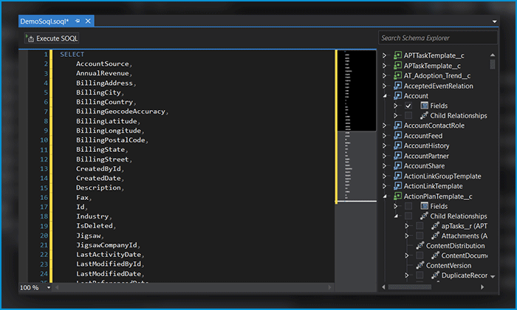Open the document tab list dropdown
The width and height of the screenshot is (517, 310).
pyautogui.click(x=494, y=21)
